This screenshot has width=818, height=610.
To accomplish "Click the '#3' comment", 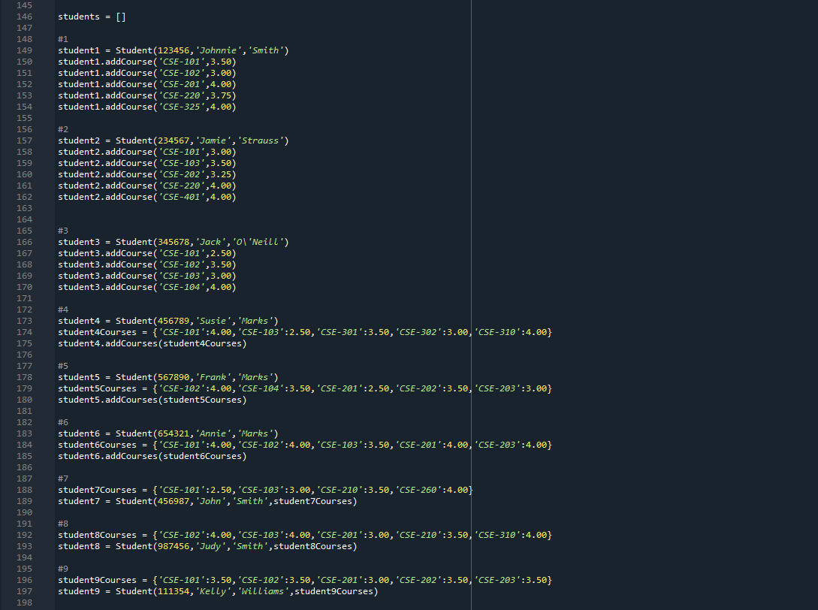I will pos(63,231).
